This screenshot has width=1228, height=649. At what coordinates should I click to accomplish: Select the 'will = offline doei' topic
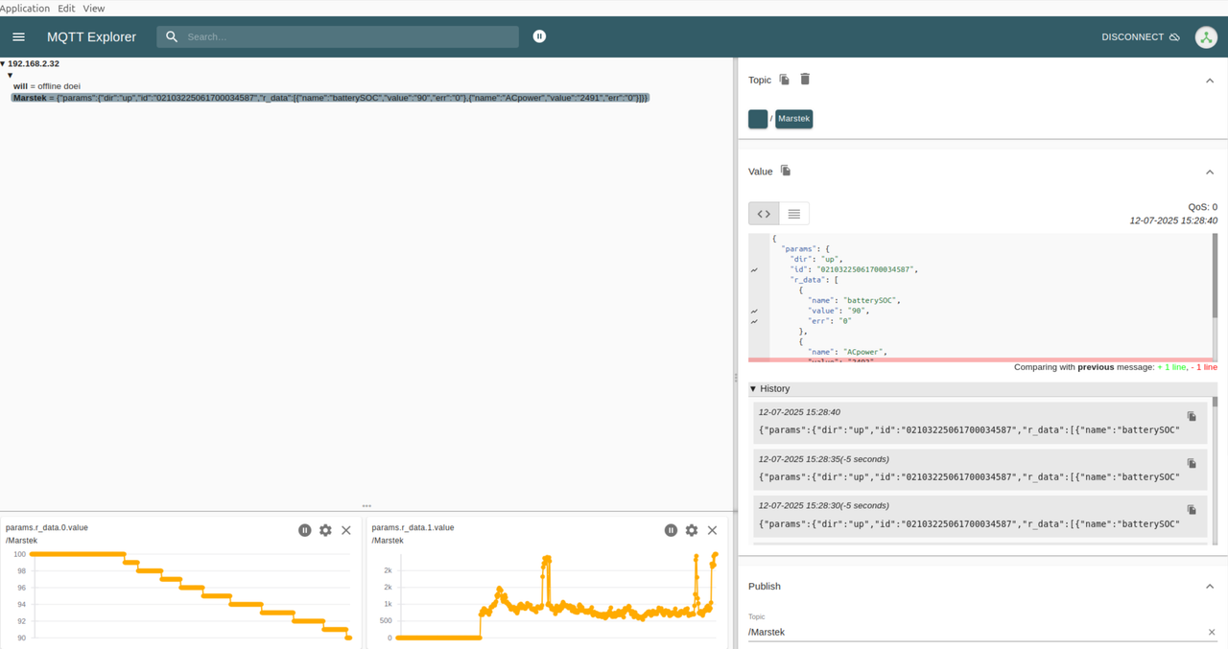click(x=47, y=86)
